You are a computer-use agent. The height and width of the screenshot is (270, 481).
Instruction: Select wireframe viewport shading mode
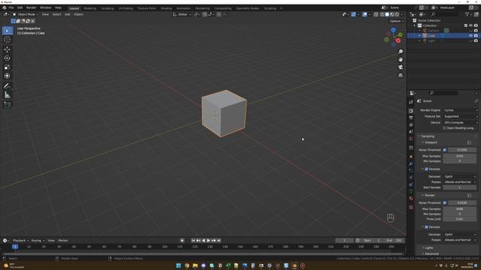tap(383, 14)
